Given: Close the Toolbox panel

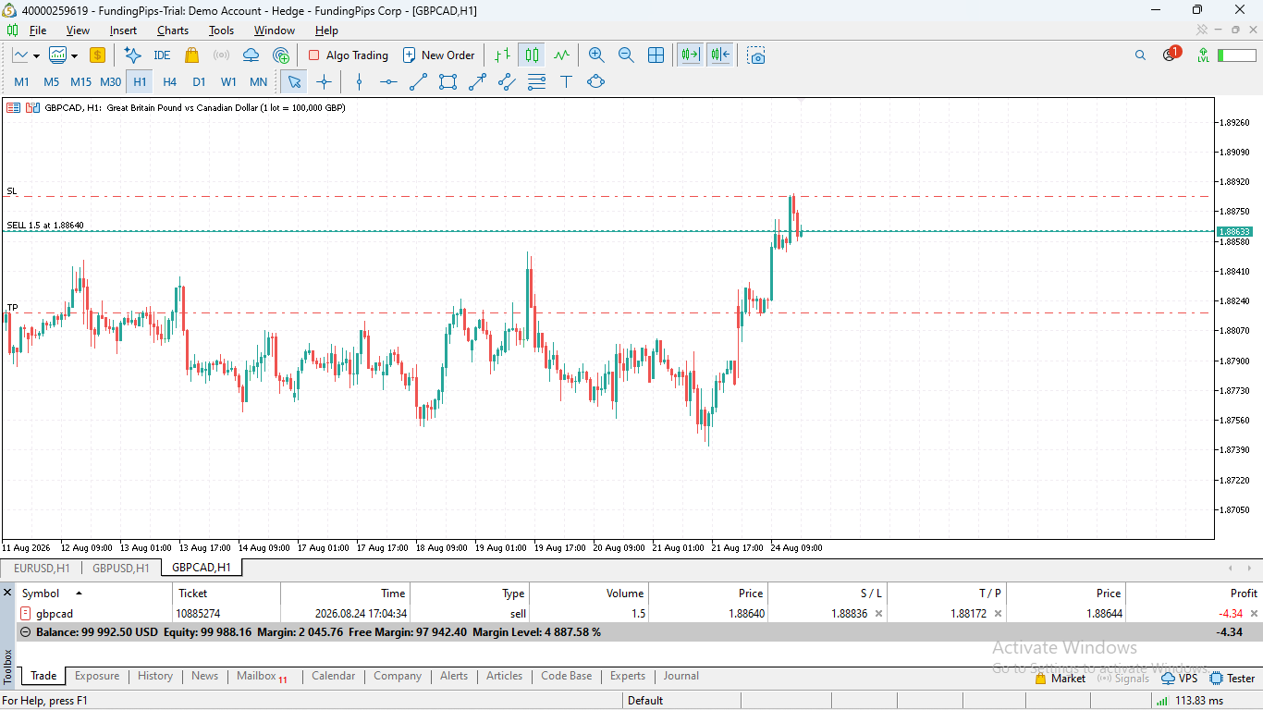Looking at the screenshot, I should click(x=7, y=593).
